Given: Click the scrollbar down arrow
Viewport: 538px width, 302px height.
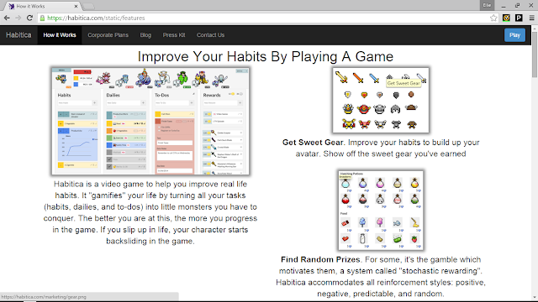Looking at the screenshot, I should tap(535, 298).
